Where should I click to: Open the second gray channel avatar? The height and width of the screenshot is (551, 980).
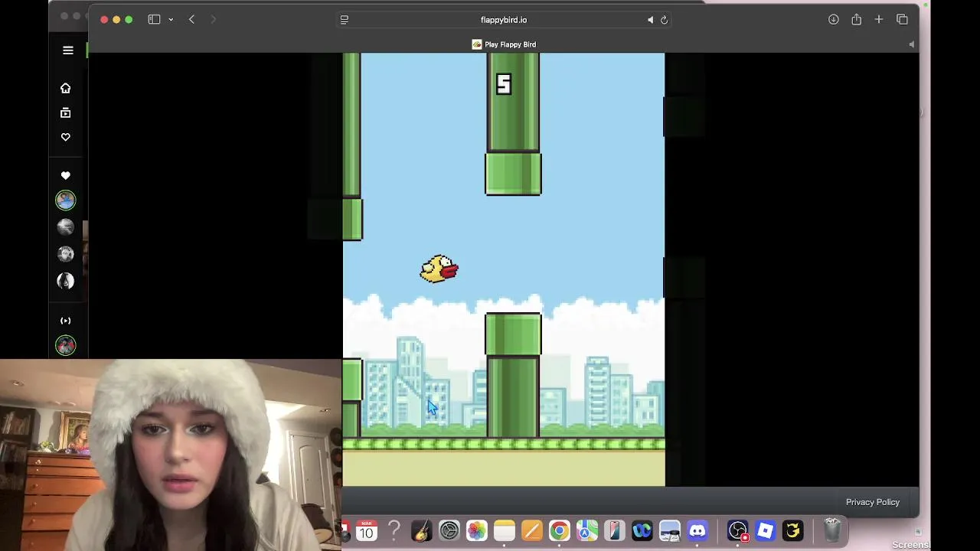point(66,227)
